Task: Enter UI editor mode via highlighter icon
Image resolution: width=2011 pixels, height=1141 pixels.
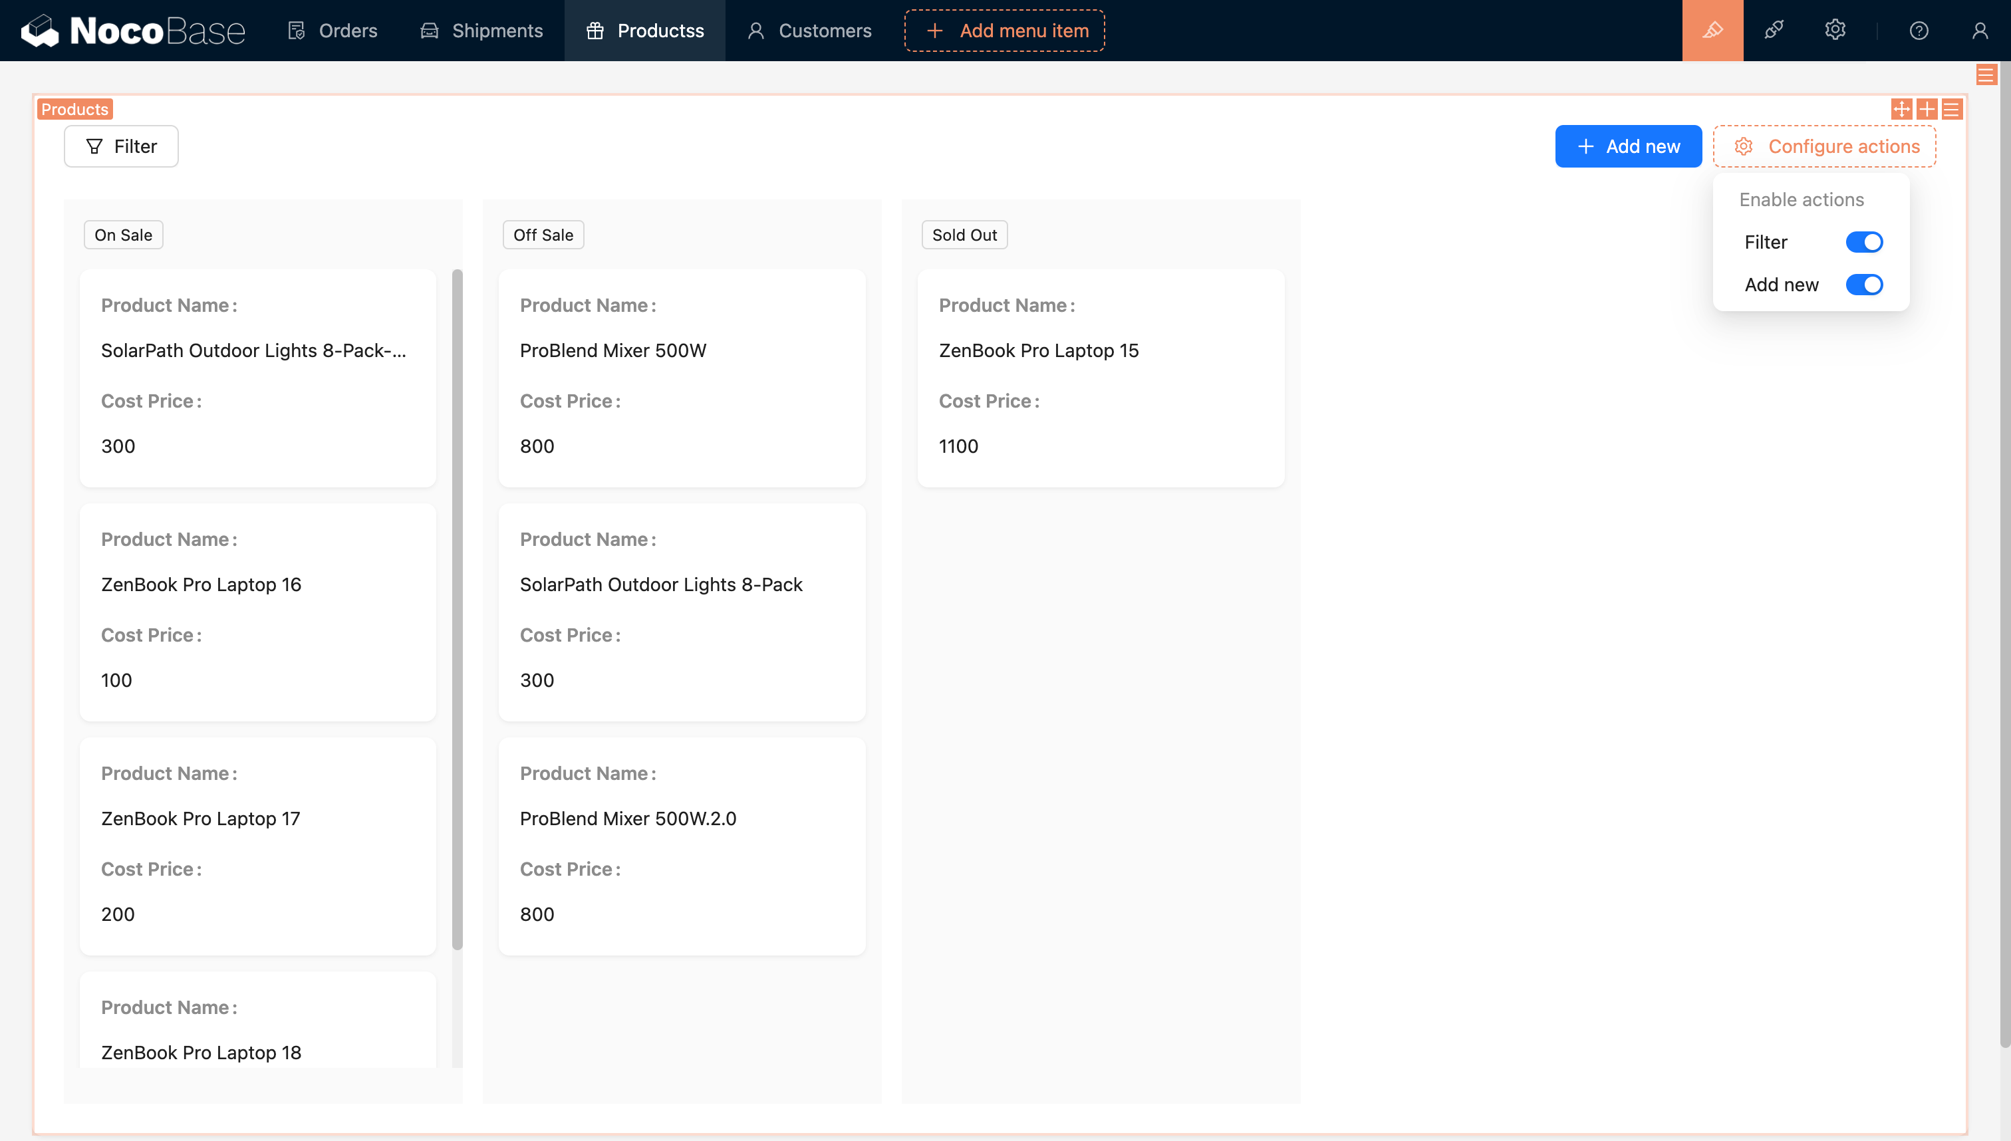Action: tap(1712, 30)
